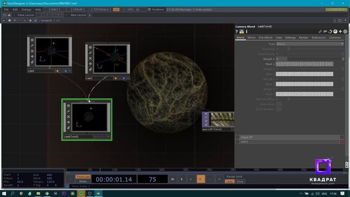Click the grey circle icon in parameter header

(x=345, y=32)
